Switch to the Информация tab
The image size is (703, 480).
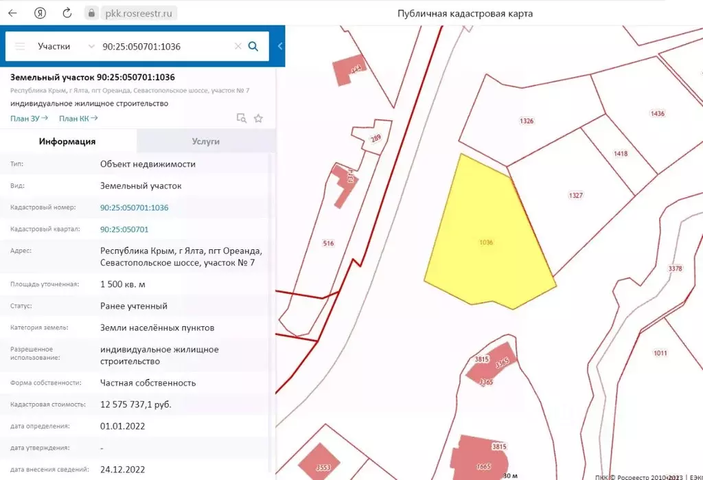point(67,141)
